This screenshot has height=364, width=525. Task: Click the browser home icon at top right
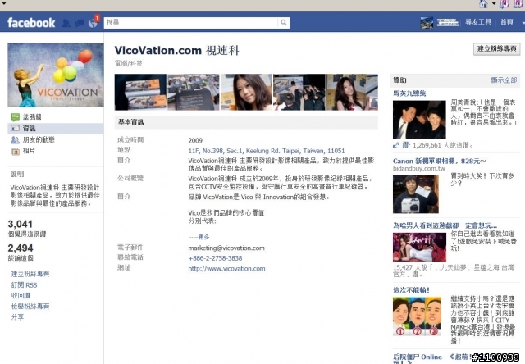[483, 4]
